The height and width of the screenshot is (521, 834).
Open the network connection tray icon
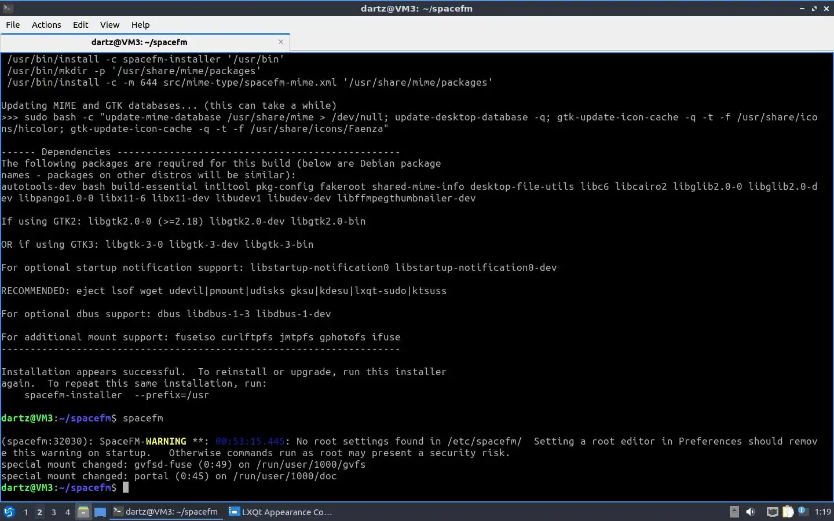point(772,512)
